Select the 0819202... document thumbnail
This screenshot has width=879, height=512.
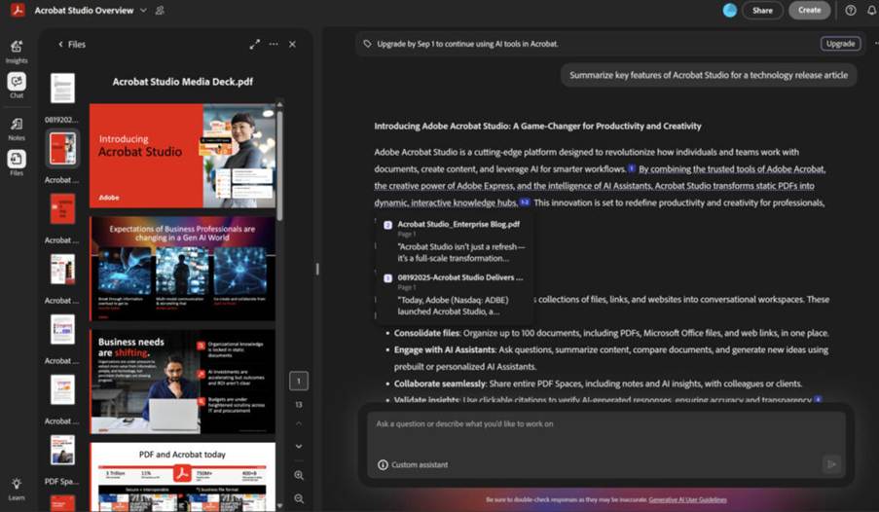click(x=62, y=88)
